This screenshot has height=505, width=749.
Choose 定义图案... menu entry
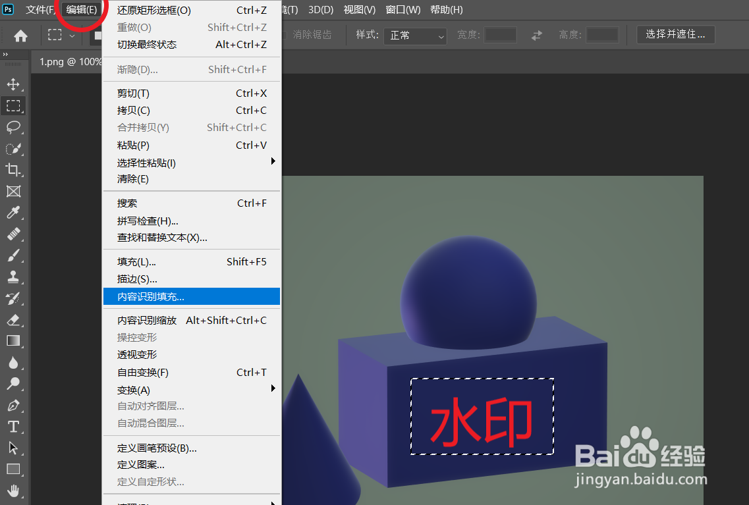tap(192, 465)
